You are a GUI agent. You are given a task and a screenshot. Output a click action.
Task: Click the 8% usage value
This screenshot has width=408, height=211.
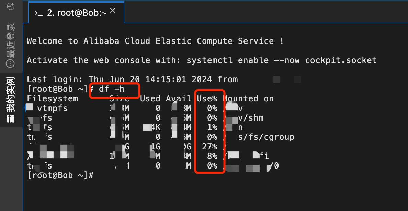point(212,156)
